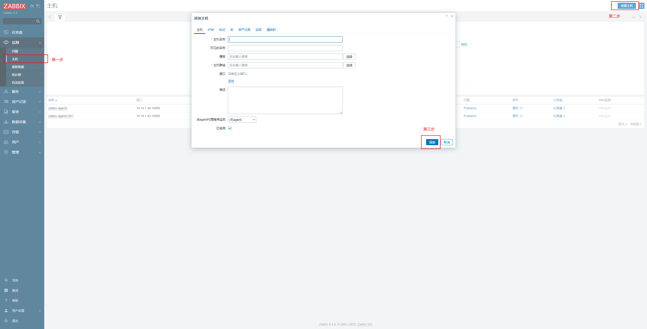Screen dimensions: 647x329
Task: Click the 退出 power icon
Action: tap(6, 321)
